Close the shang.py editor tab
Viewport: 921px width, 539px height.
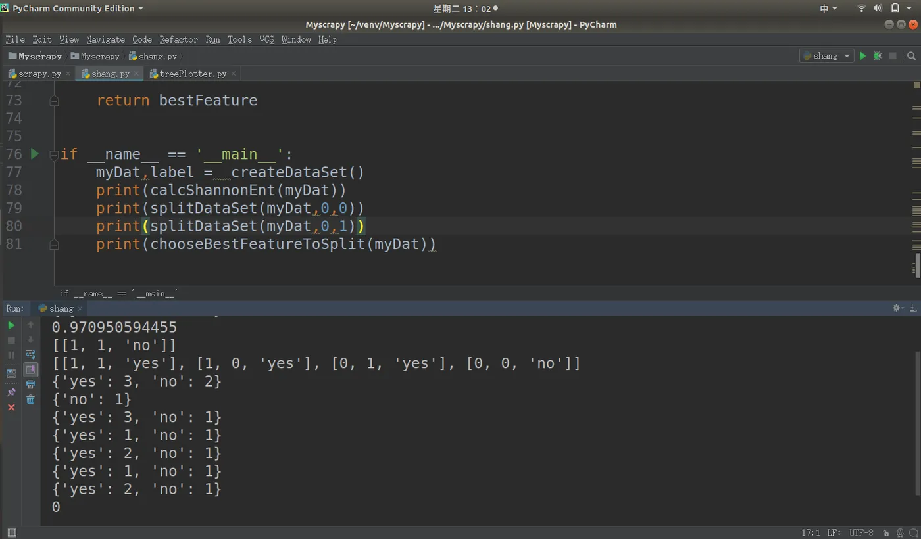coord(136,74)
